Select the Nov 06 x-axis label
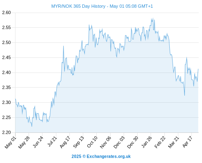 (105, 142)
